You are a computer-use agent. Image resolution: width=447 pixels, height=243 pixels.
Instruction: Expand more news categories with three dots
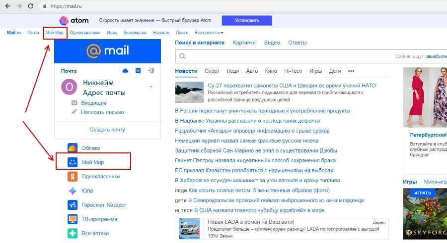click(x=351, y=71)
